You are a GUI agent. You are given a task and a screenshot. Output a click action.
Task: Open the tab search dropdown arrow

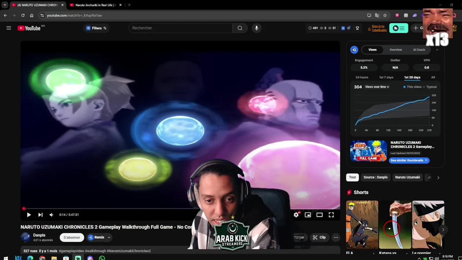click(x=5, y=5)
